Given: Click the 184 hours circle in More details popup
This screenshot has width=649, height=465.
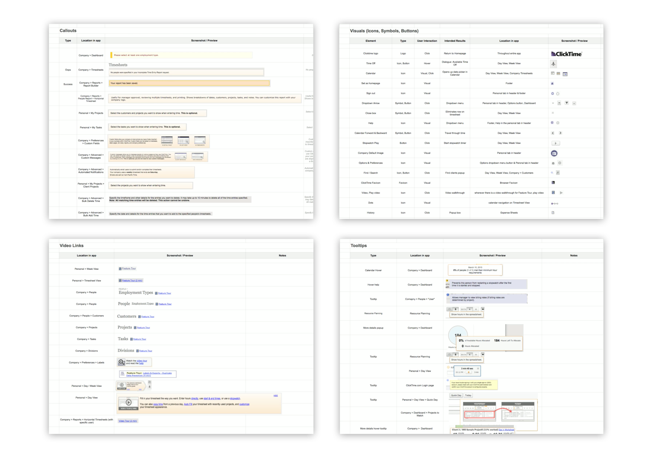Looking at the screenshot, I should [458, 335].
